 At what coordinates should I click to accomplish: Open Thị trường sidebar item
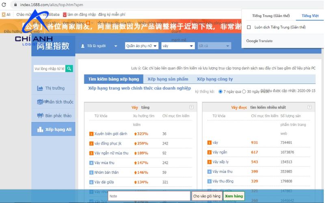53,88
